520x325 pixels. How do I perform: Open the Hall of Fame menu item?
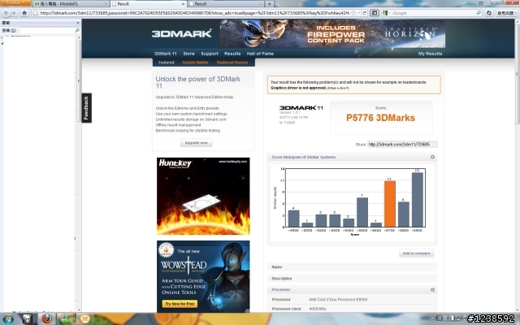click(260, 54)
